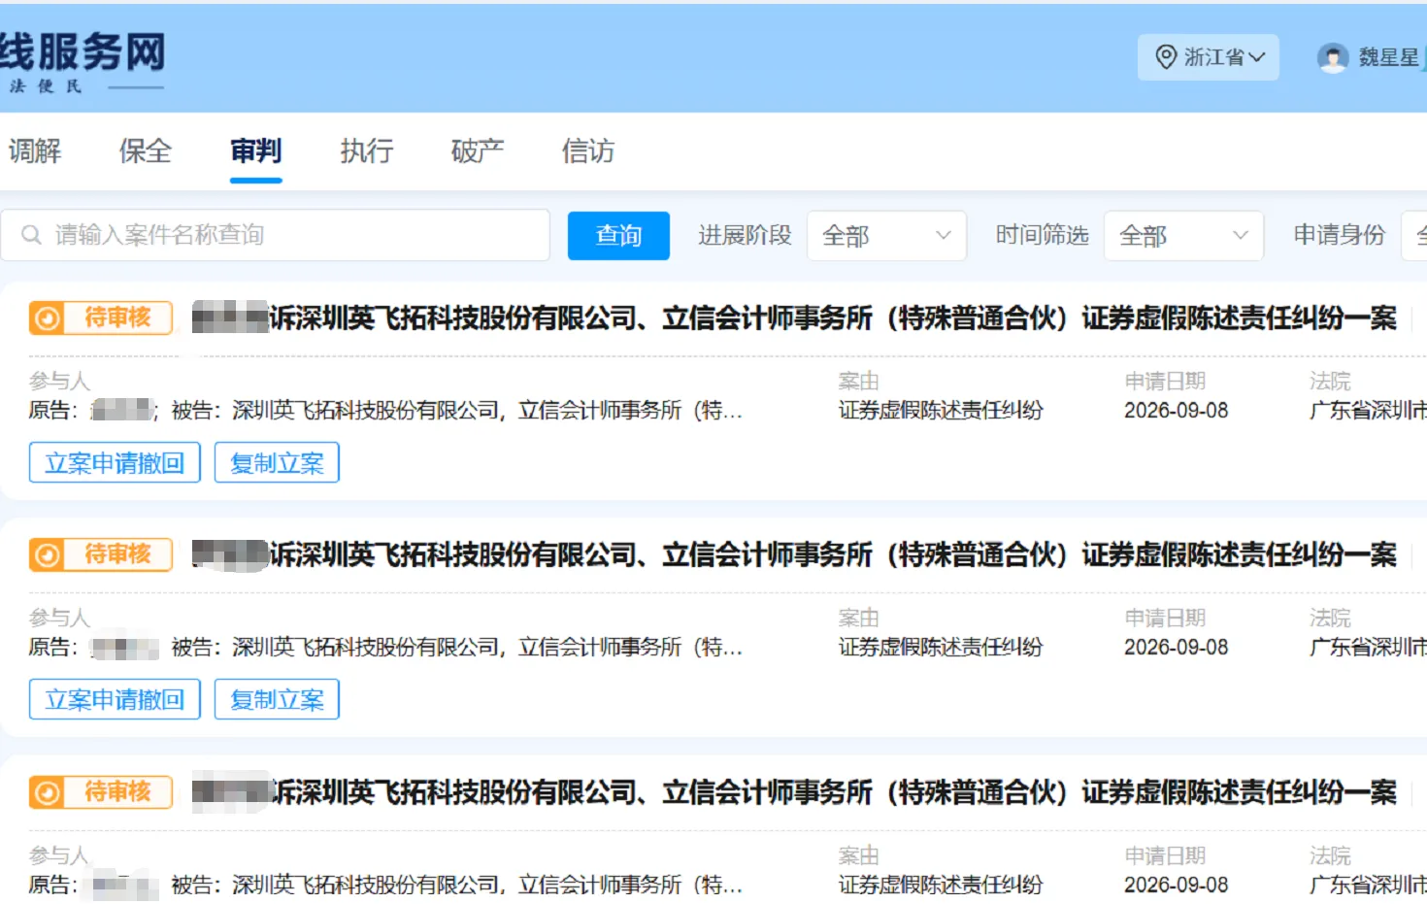1427x904 pixels.
Task: Click the location pin icon beside 浙江省
Action: [1166, 57]
